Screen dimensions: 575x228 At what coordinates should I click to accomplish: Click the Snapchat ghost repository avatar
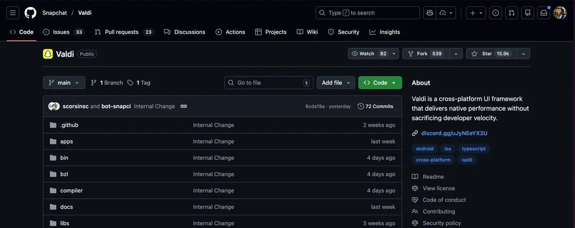47,54
